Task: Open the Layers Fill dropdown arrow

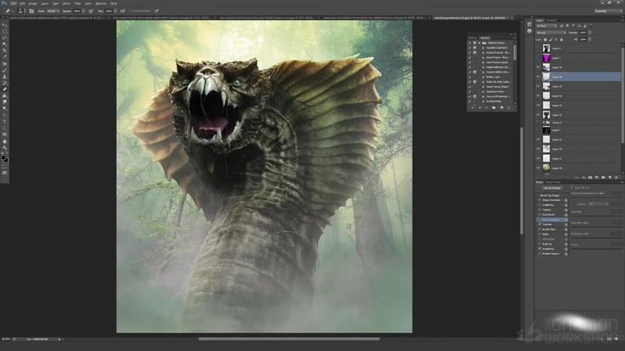Action: 590,39
